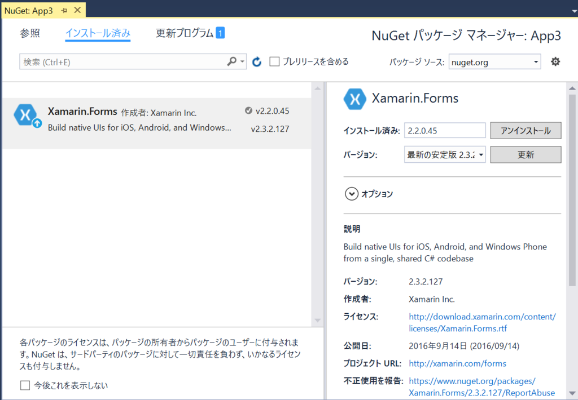Open 更新プログラム tab

click(185, 33)
